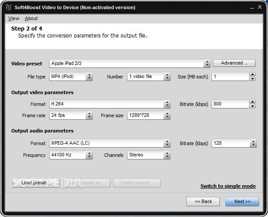
Task: Open the audio Format MPEG-4 AAC dropdown
Action: (x=110, y=143)
